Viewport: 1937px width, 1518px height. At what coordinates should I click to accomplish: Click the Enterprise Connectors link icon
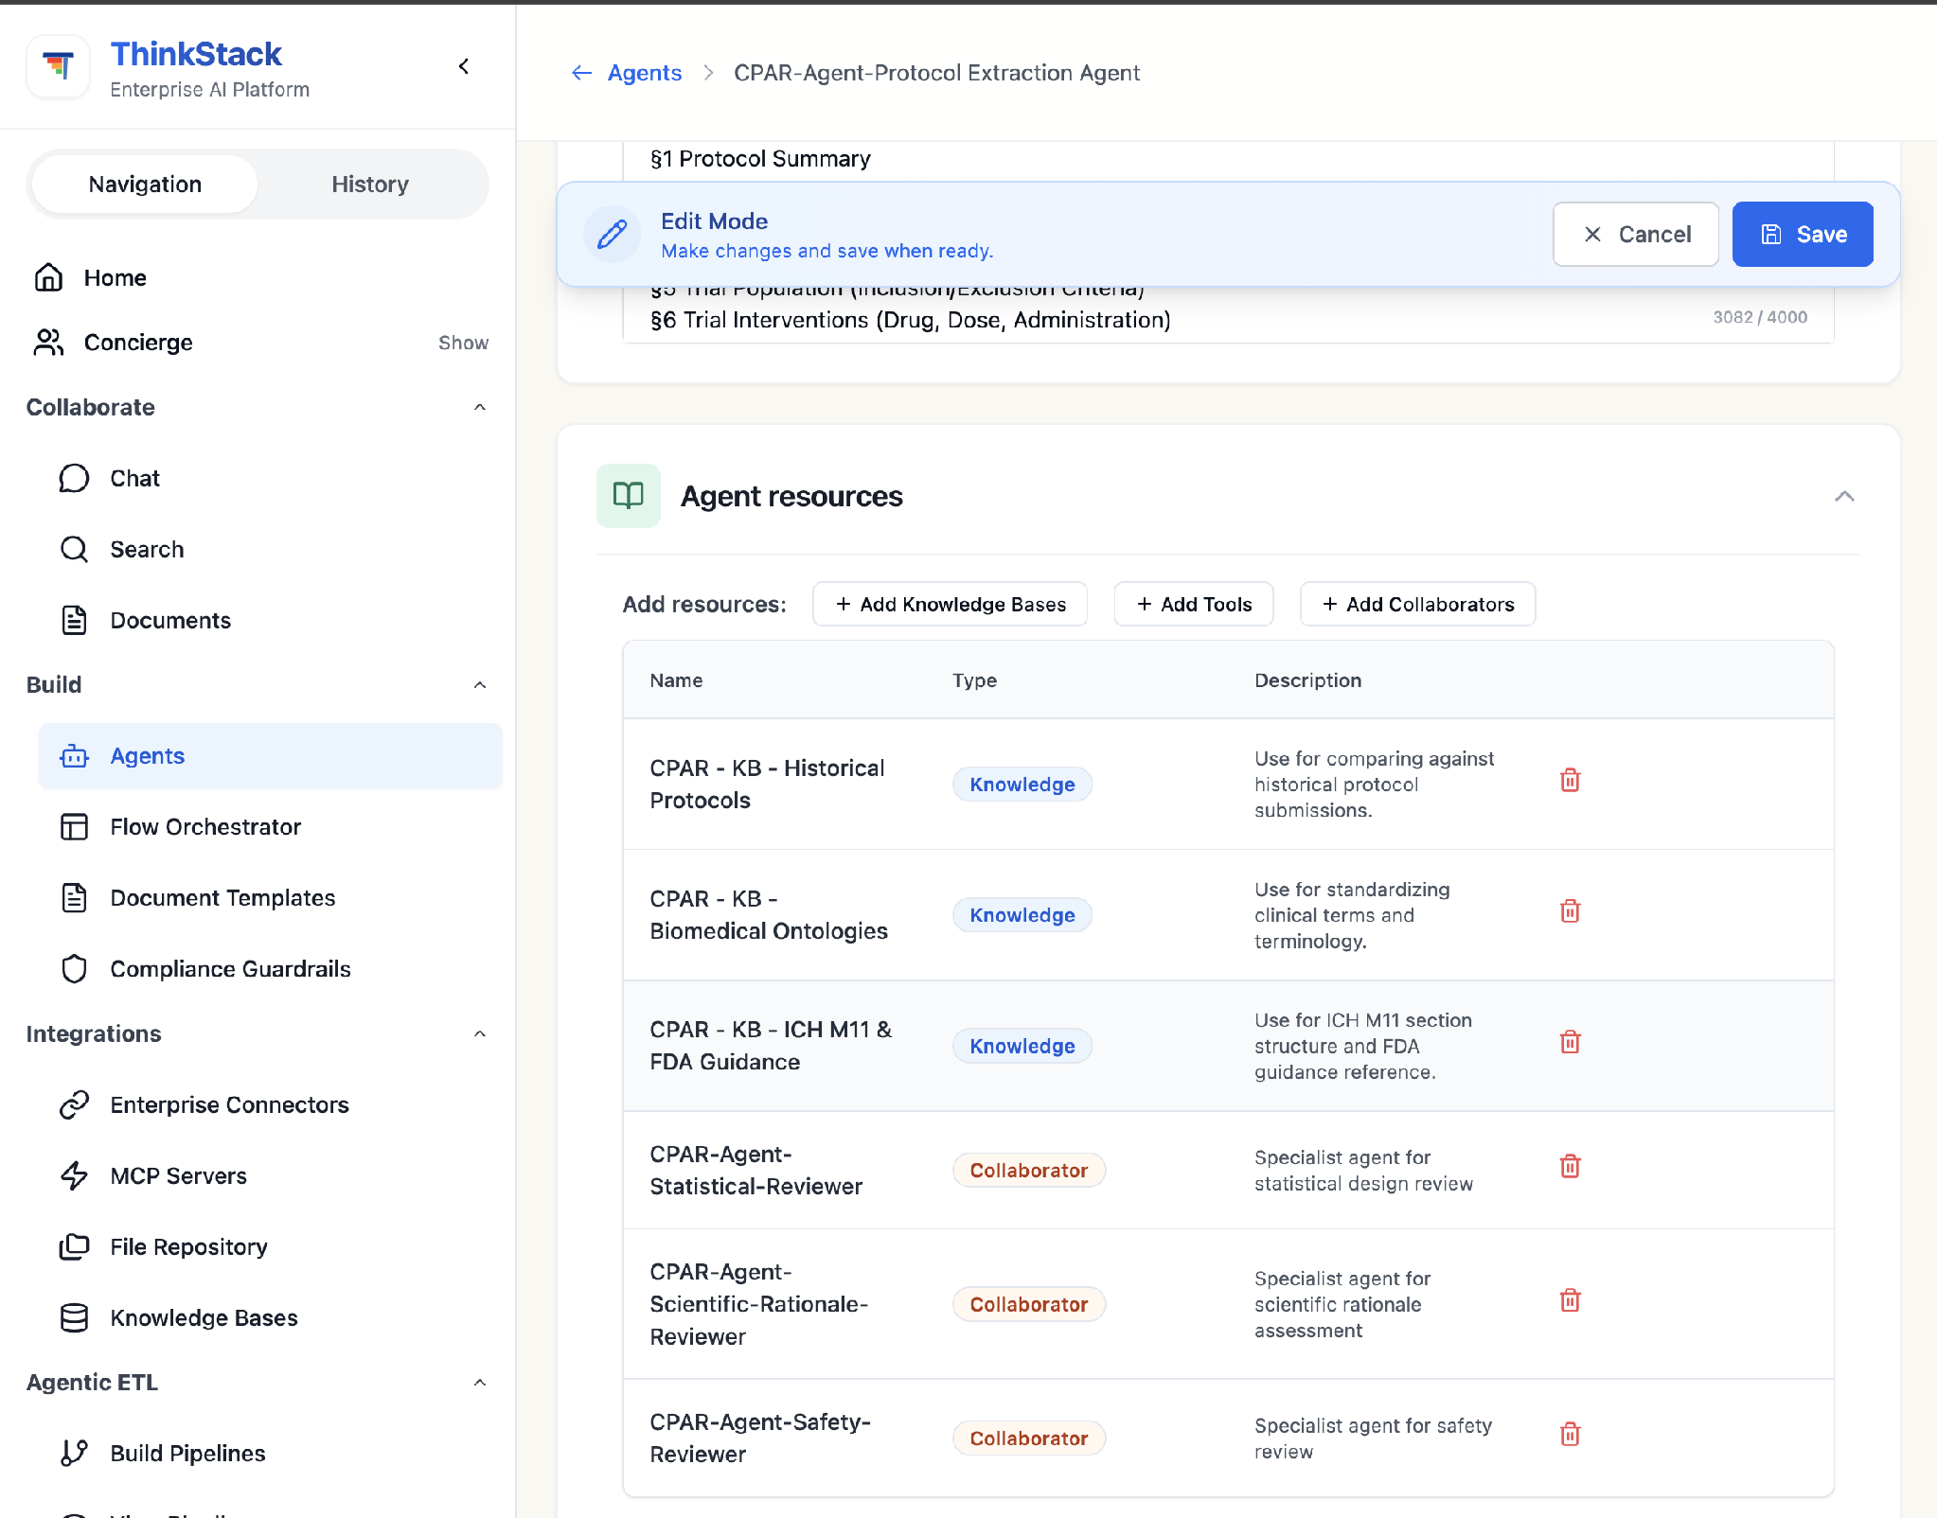coord(74,1104)
